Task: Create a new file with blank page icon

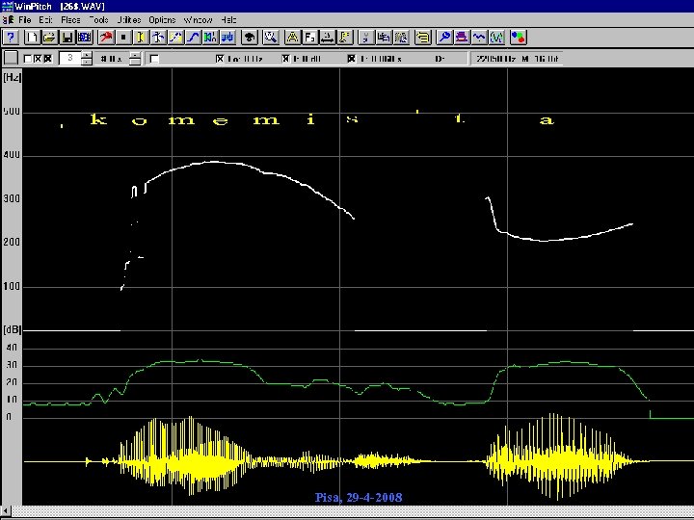Action: point(33,38)
